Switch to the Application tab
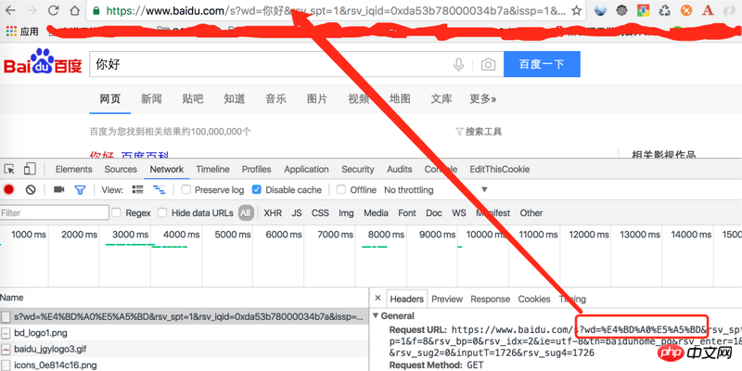 tap(306, 169)
